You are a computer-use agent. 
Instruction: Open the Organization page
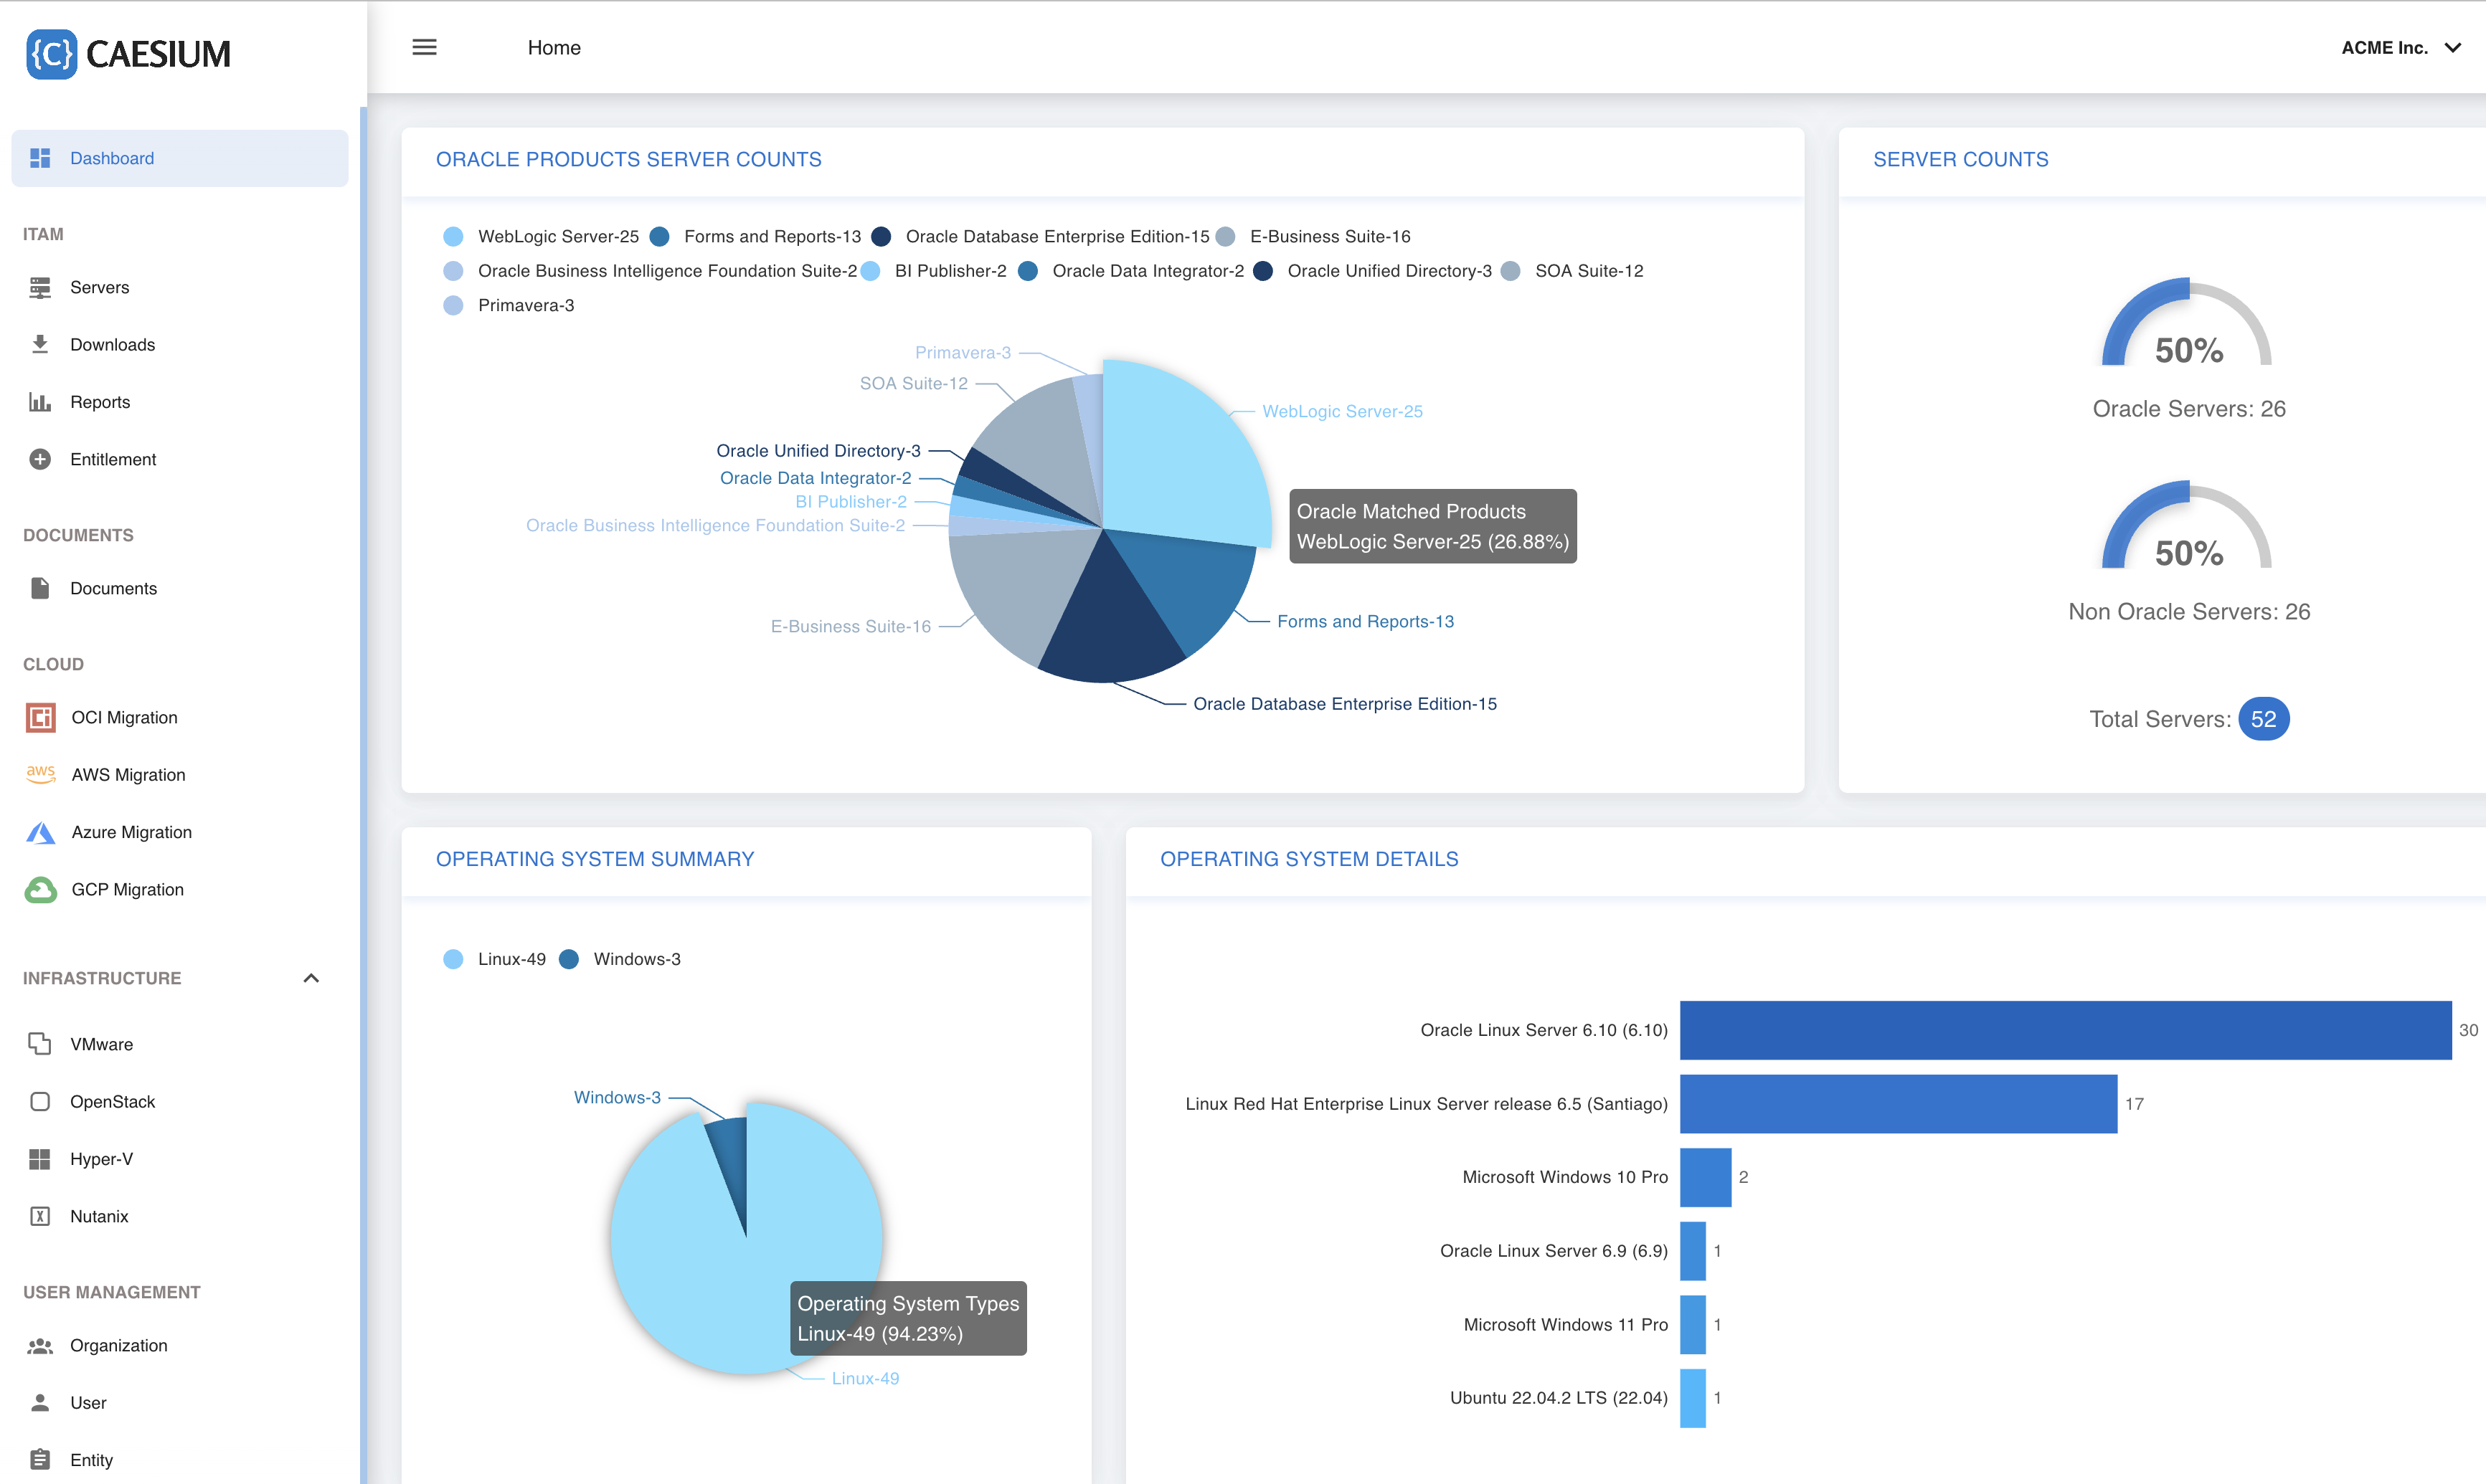(x=180, y=1345)
